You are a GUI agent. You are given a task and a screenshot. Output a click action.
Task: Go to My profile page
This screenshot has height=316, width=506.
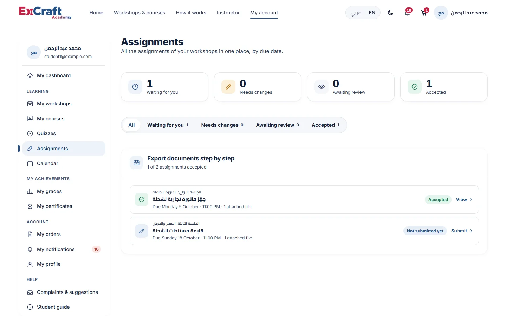(64, 264)
